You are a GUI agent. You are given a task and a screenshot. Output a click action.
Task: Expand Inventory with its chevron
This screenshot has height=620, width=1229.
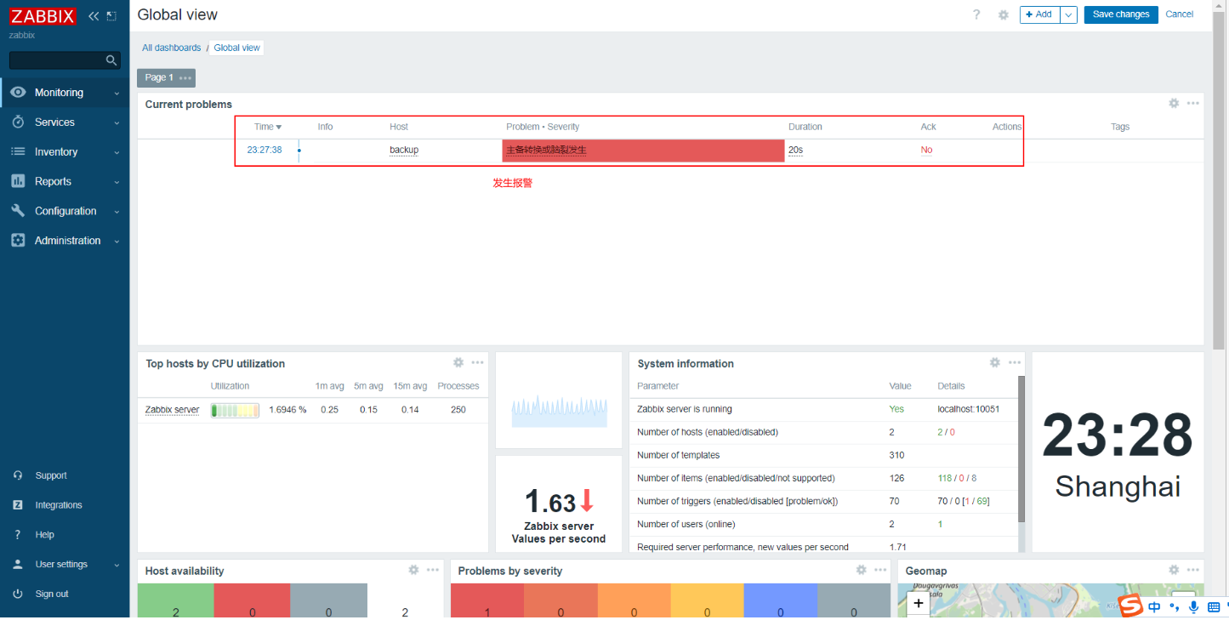point(117,153)
